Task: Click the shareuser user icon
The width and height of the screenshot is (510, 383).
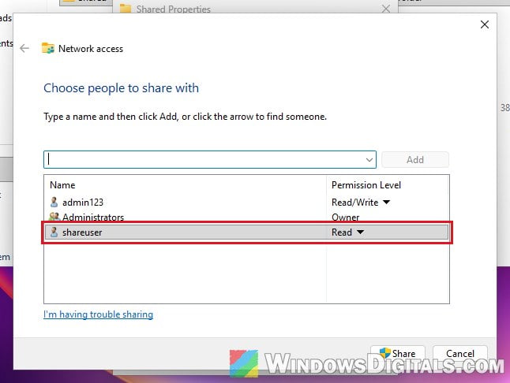Action: click(54, 232)
